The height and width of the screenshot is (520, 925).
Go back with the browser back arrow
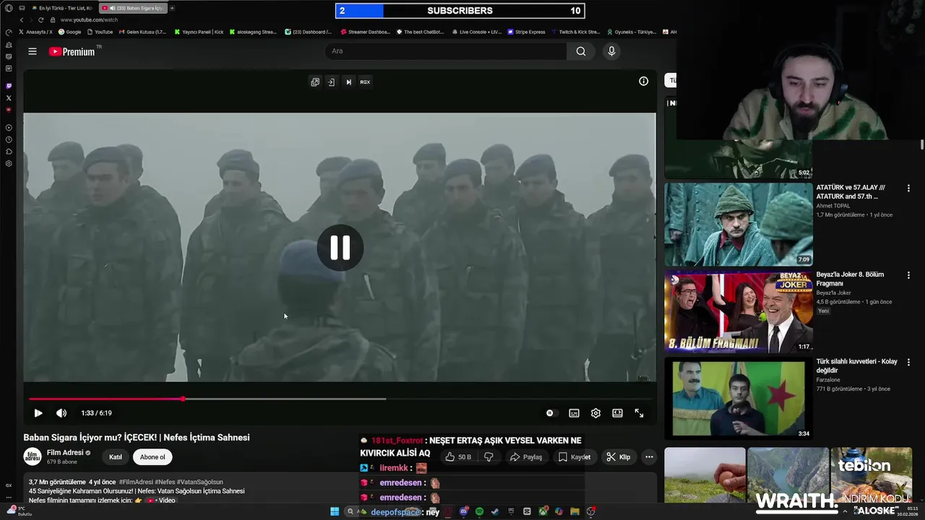[x=22, y=20]
